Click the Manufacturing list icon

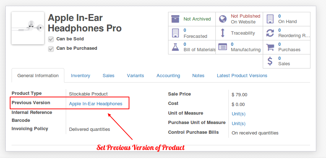tap(223, 47)
